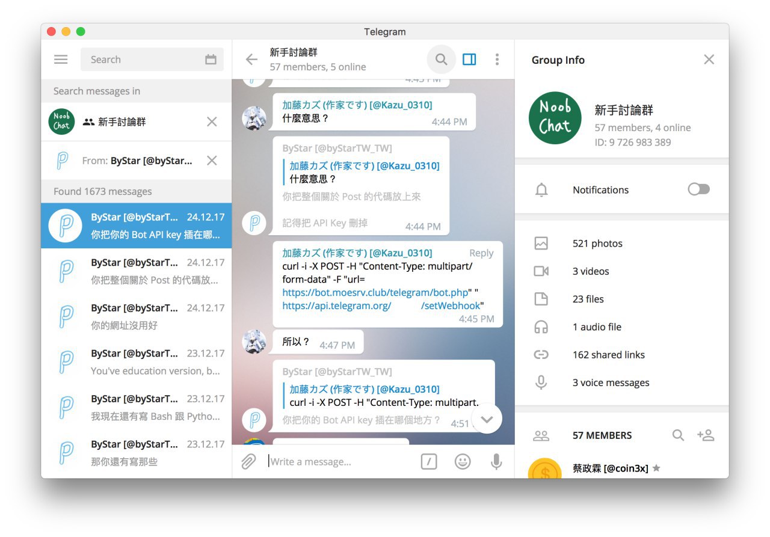770x537 pixels.
Task: Select result "你把你的 Bot API key 插在哪..."
Action: (136, 226)
